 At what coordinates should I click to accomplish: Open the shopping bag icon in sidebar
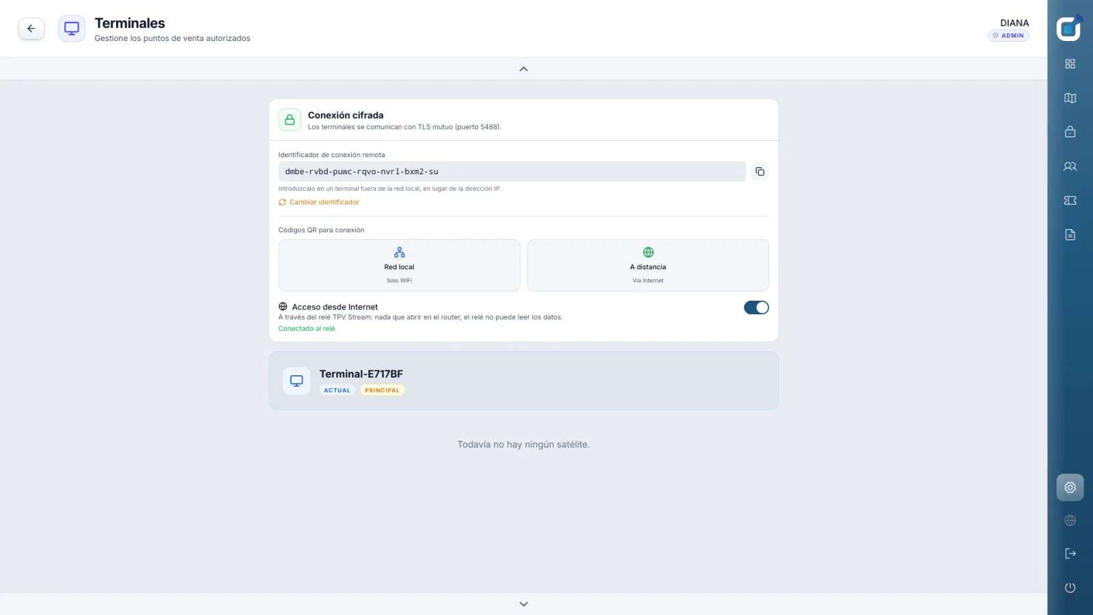pos(1070,132)
